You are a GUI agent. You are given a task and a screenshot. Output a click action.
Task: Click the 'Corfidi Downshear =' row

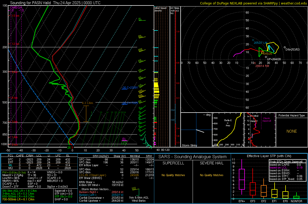tap(101, 198)
